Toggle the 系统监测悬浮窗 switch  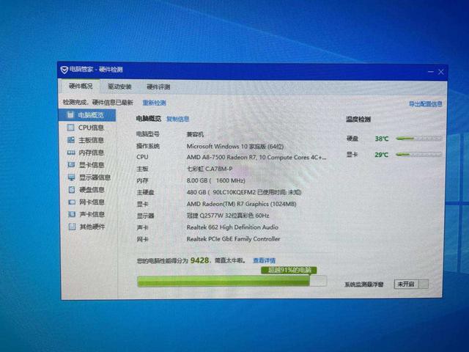click(x=411, y=284)
